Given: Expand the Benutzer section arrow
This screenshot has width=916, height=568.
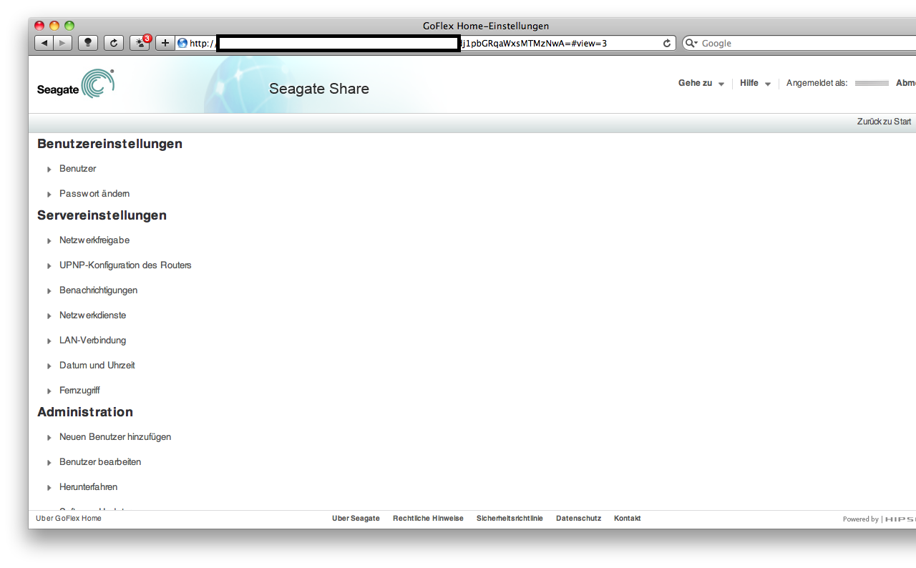Looking at the screenshot, I should point(49,170).
